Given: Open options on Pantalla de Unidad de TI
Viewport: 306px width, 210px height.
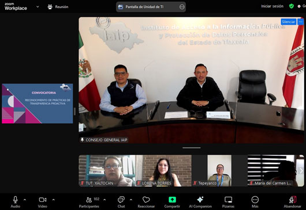Looking at the screenshot, I should (182, 7).
